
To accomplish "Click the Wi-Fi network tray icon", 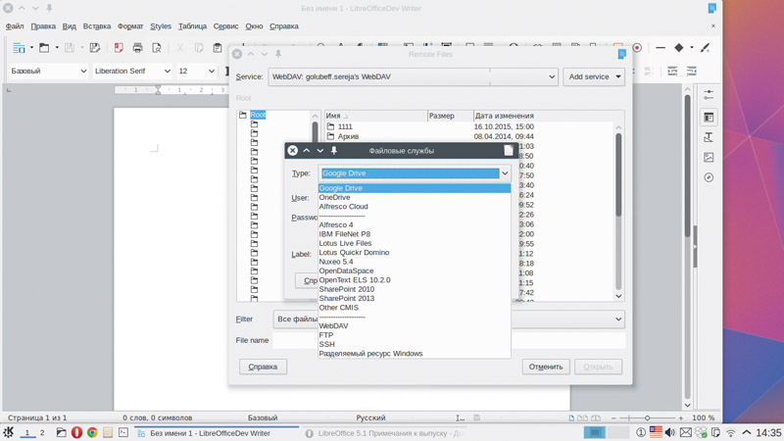I will tap(730, 432).
